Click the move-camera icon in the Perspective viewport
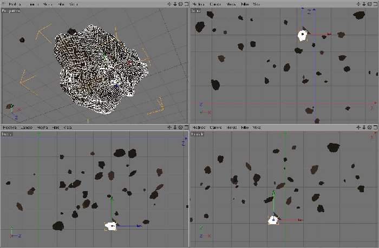Image resolution: width=379 pixels, height=248 pixels. pyautogui.click(x=169, y=4)
